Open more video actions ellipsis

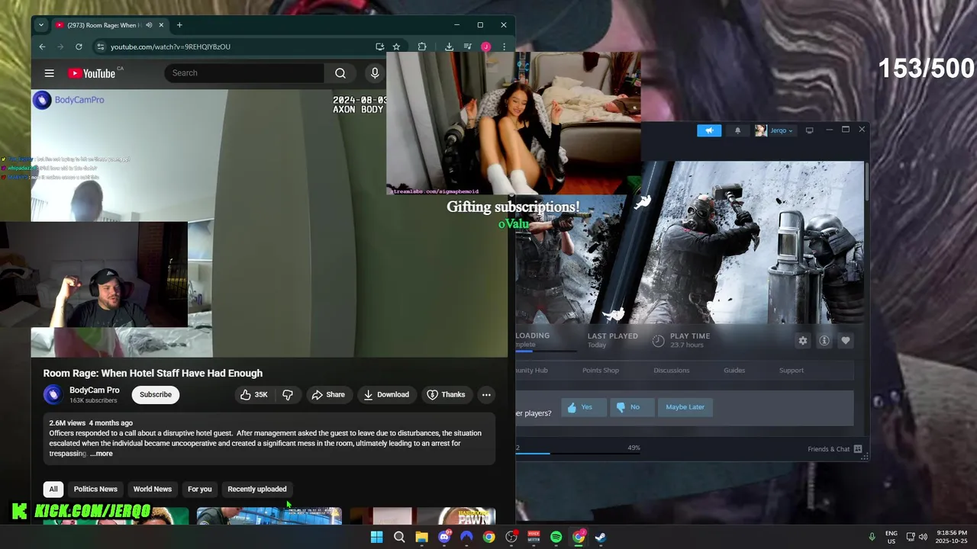point(486,394)
